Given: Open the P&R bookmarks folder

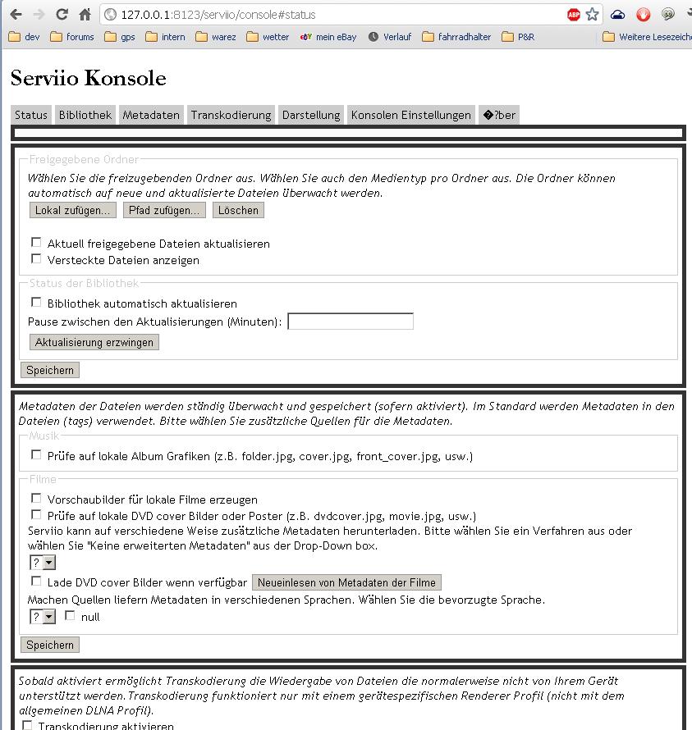Looking at the screenshot, I should [x=518, y=37].
